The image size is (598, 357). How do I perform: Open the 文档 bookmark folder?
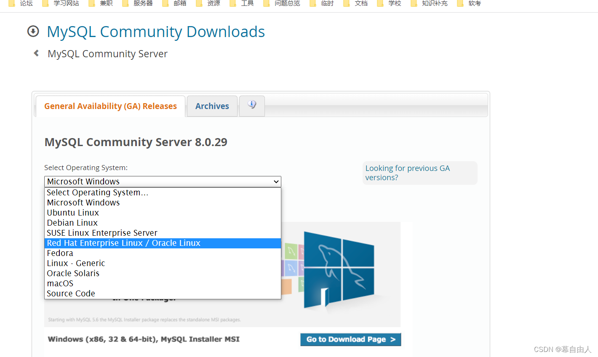356,3
